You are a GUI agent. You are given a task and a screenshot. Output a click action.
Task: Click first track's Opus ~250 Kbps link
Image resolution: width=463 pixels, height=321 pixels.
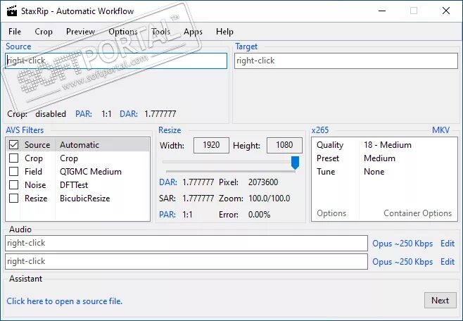pos(402,244)
